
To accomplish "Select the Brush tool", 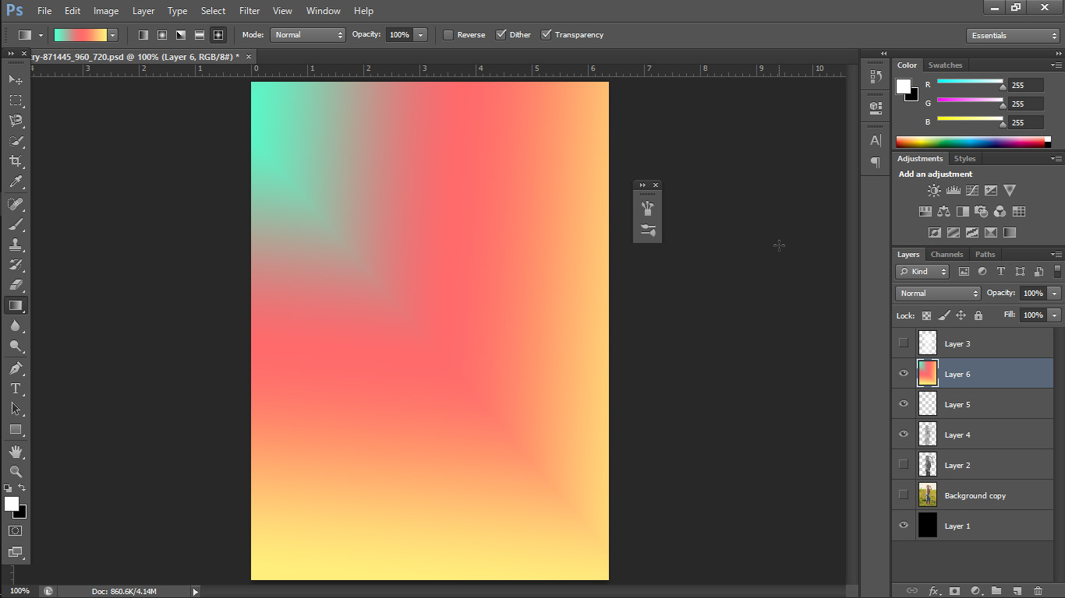I will [x=16, y=224].
